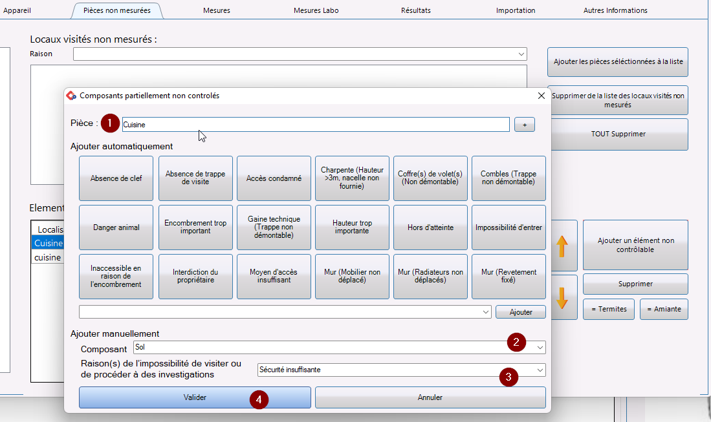Select the lowercase cuisine list row

coord(48,257)
